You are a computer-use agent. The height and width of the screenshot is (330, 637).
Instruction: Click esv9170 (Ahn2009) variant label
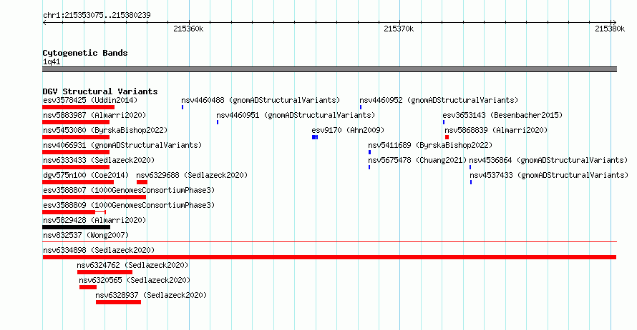348,130
